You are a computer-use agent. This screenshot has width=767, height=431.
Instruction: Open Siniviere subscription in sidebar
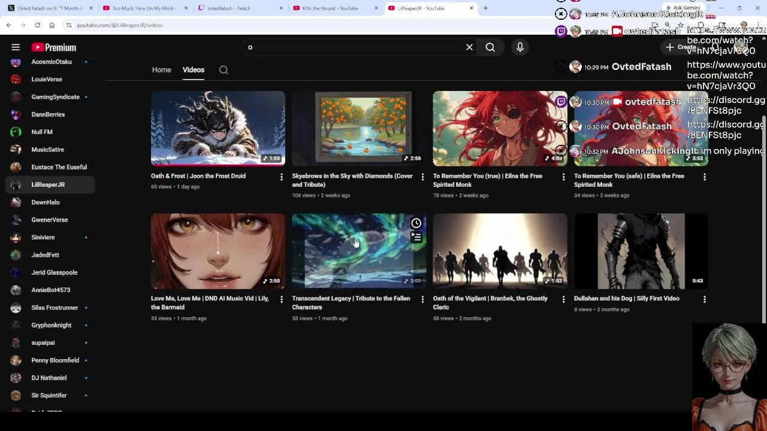(x=50, y=237)
